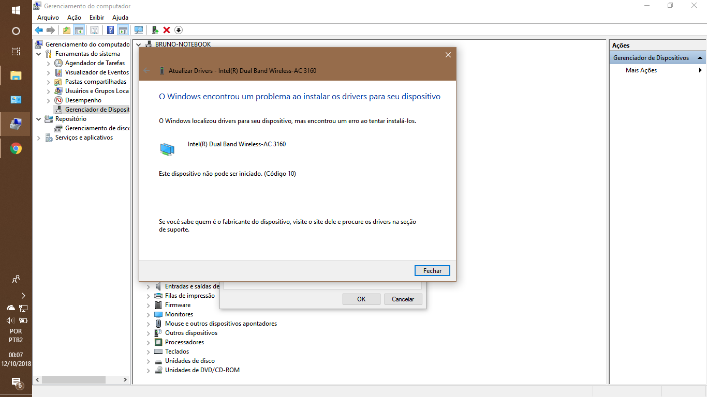Viewport: 707px width, 397px height.
Task: Click the Cortana circle on the taskbar
Action: (16, 31)
